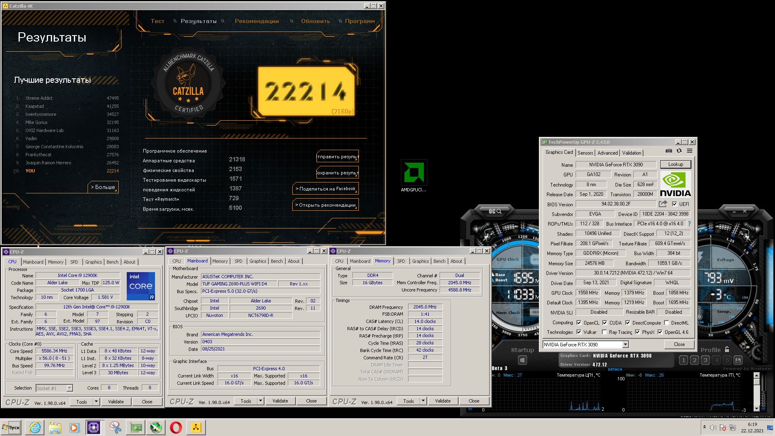
Task: Click the Intel Core i9 logo in CPU-Z
Action: [141, 286]
